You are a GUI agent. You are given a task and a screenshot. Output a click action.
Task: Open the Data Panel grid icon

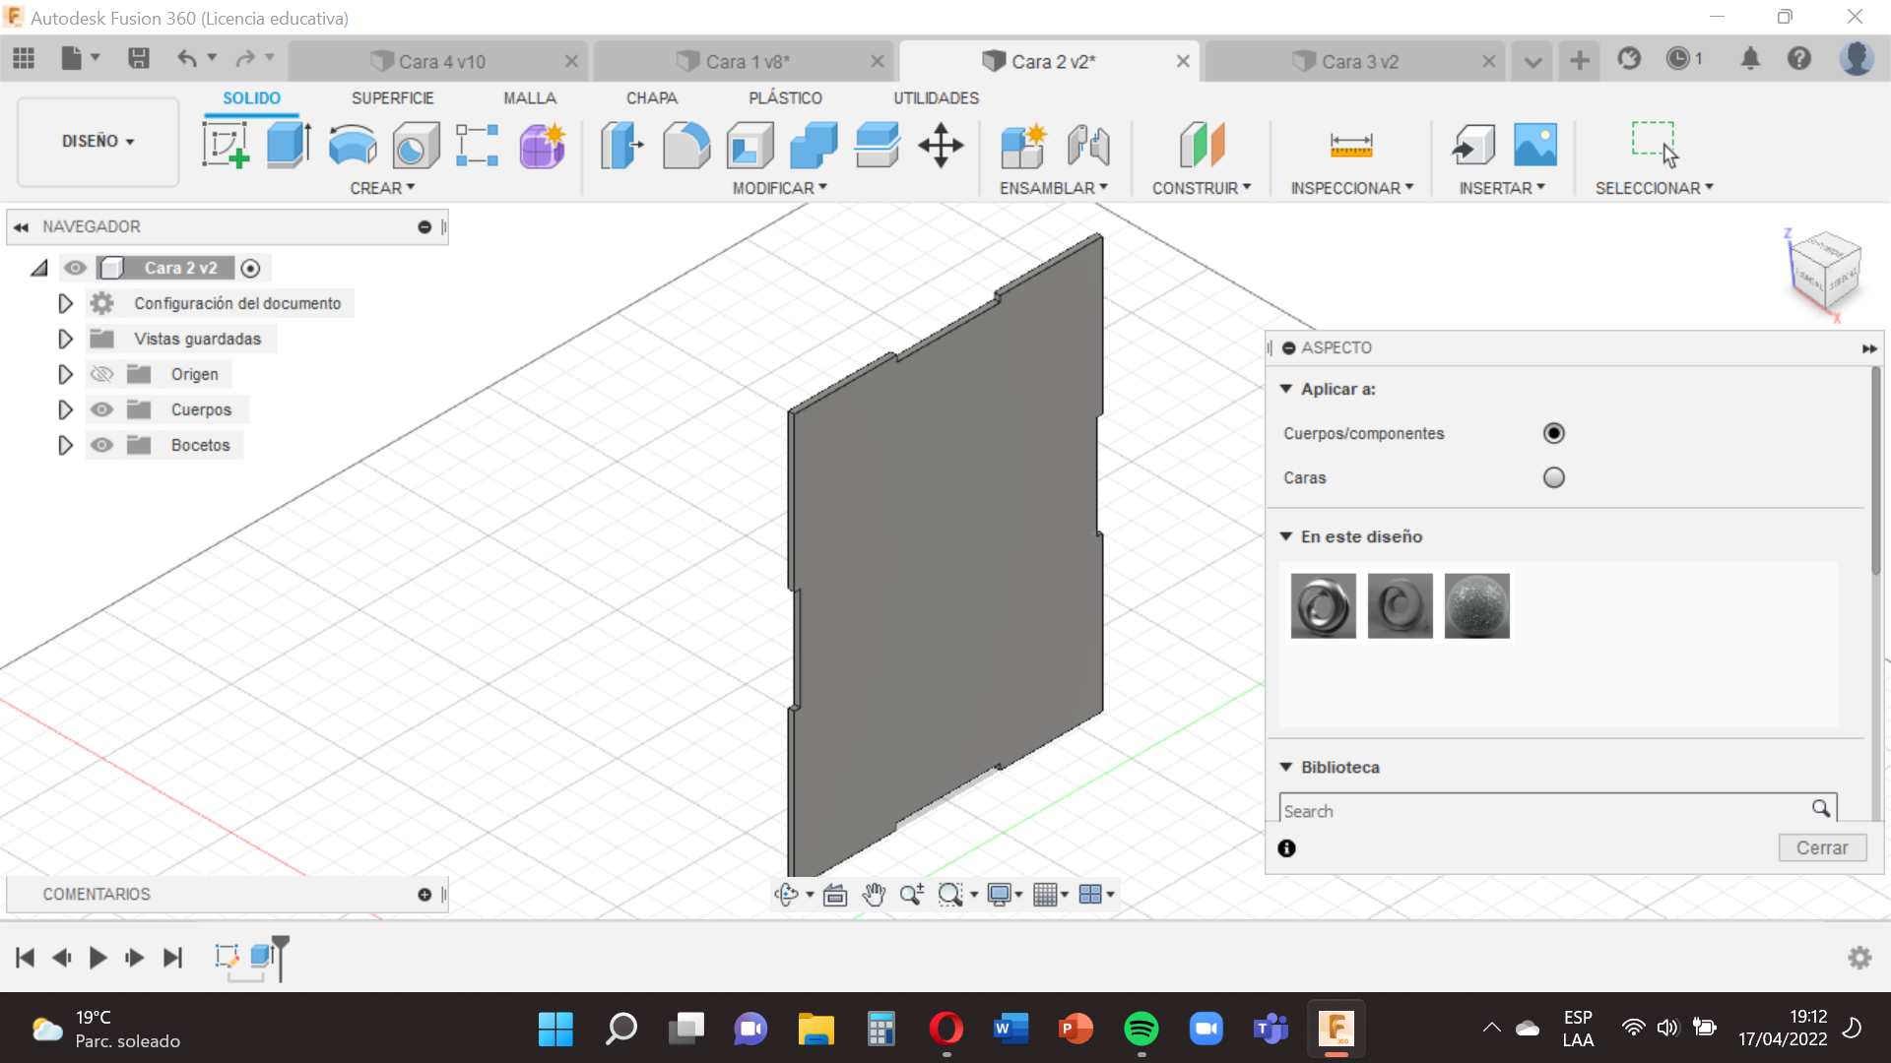pos(24,59)
